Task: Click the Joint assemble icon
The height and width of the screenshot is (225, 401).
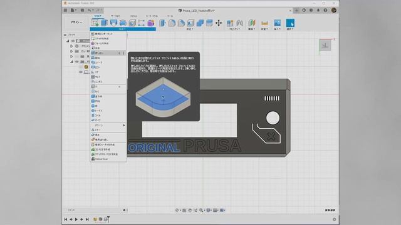Action: [x=239, y=23]
